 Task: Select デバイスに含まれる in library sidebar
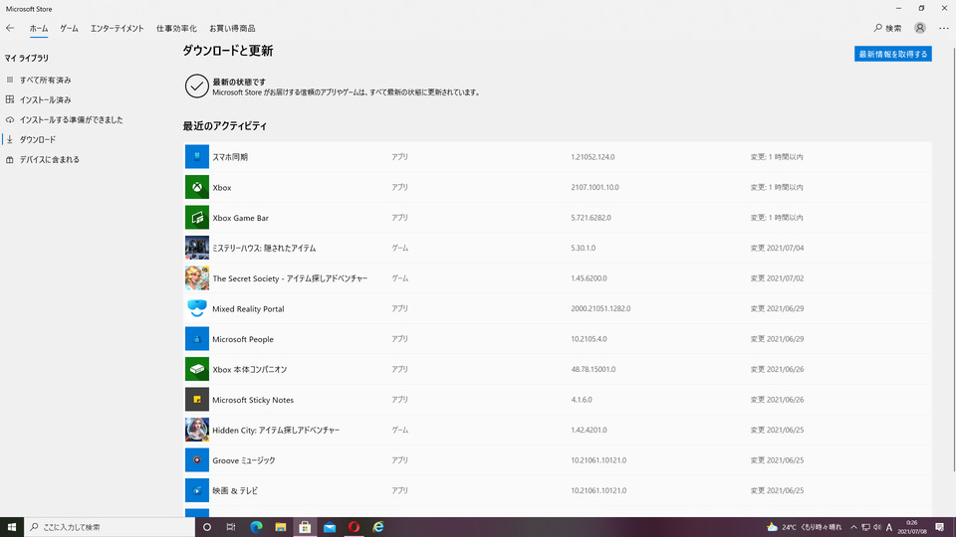click(50, 159)
